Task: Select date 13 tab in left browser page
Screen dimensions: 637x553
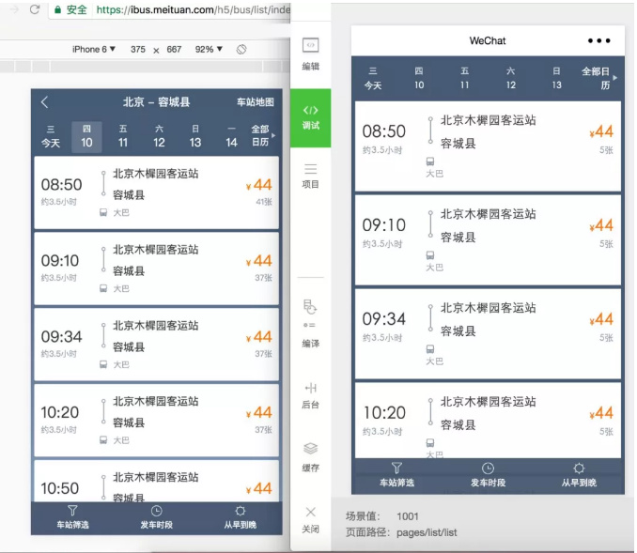Action: tap(195, 137)
